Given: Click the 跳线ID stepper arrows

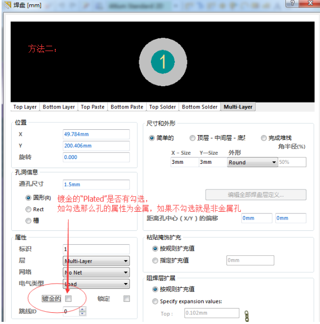Looking at the screenshot, I should pos(82,312).
